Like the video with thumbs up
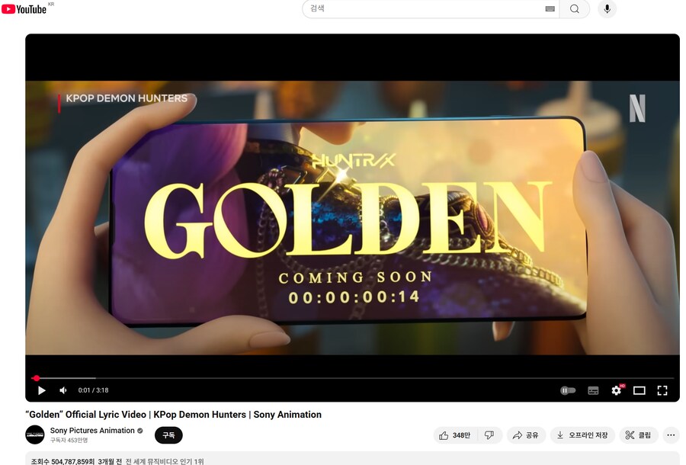 tap(455, 435)
